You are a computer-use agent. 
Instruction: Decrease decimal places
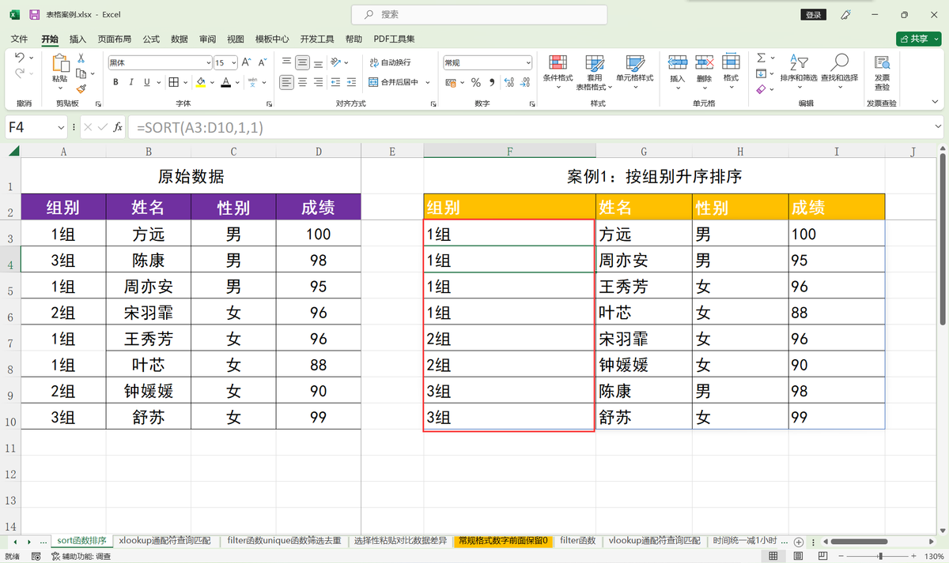point(524,82)
